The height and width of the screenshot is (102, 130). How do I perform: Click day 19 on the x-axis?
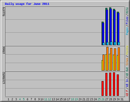click(x=76, y=99)
